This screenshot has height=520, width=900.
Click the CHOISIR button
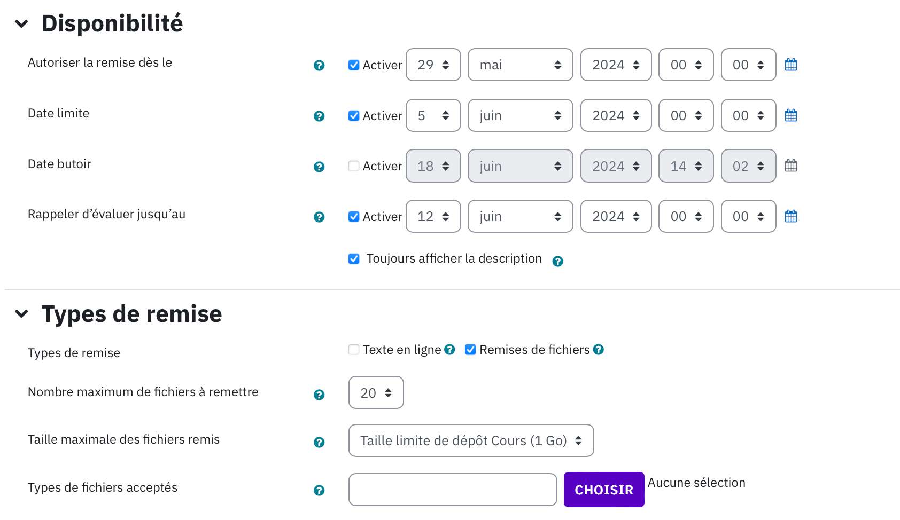tap(604, 489)
